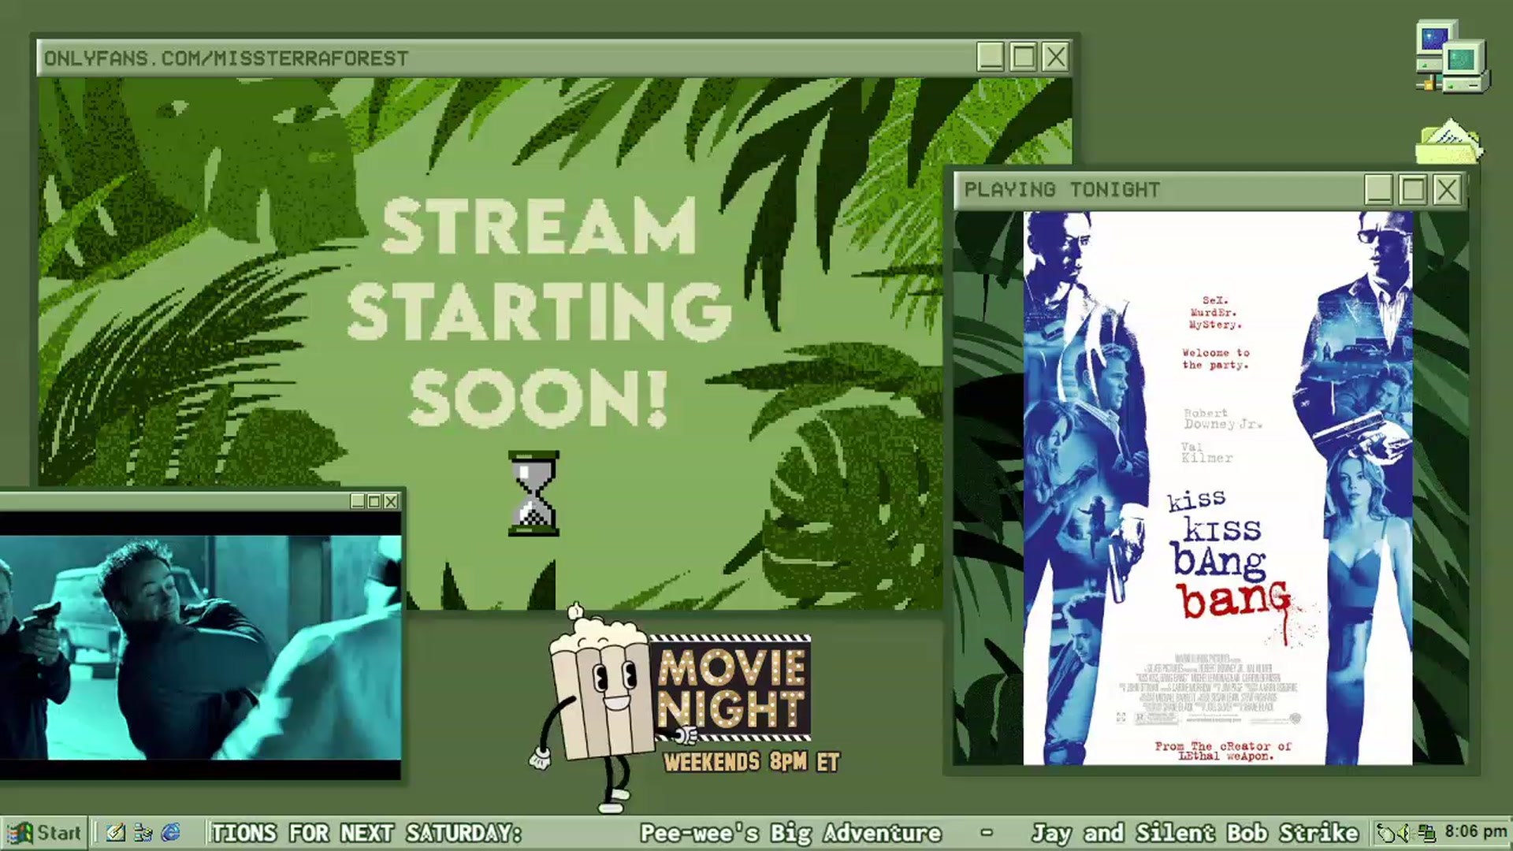
Task: Click the network connection tray icon
Action: (x=1426, y=833)
